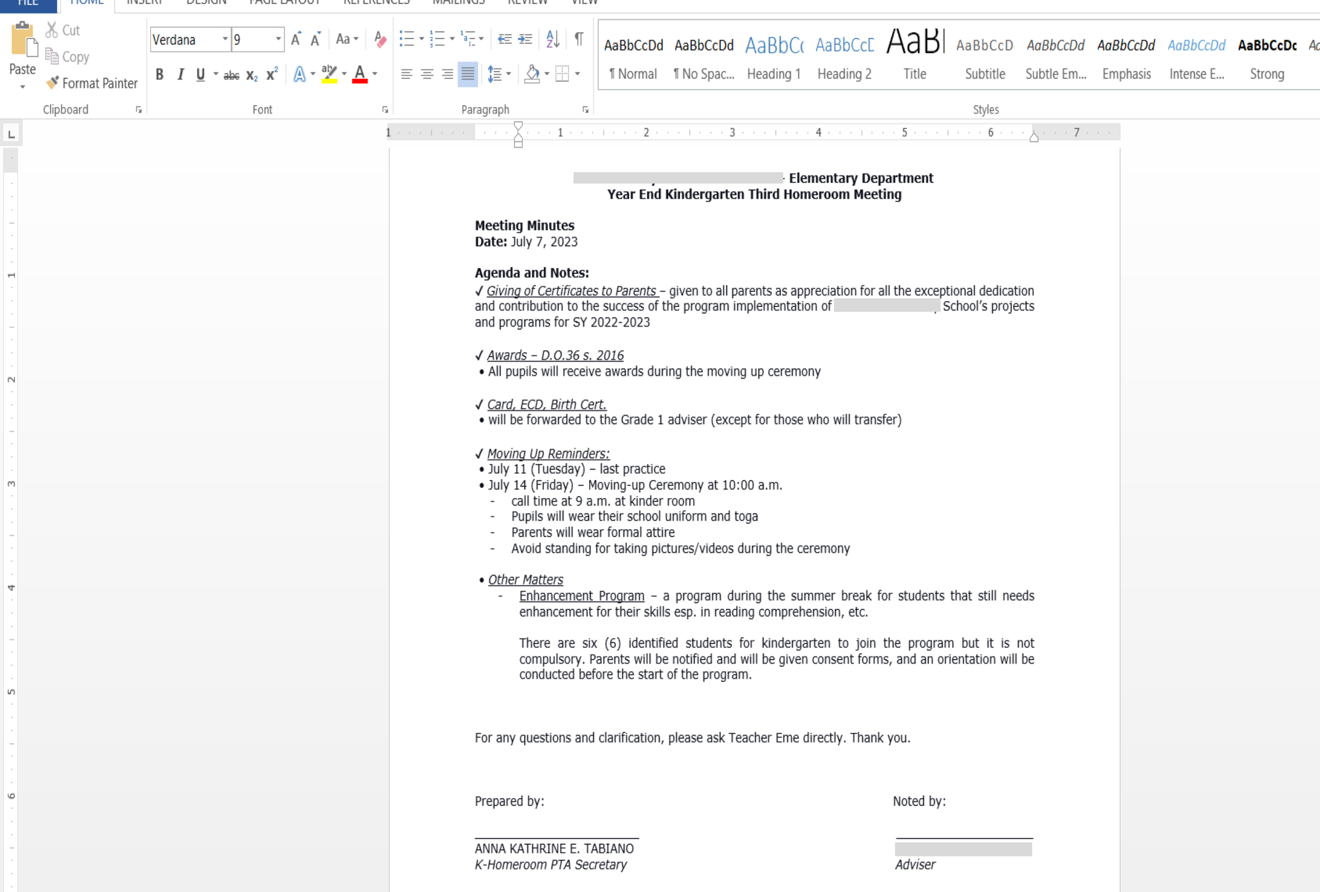Click the Paste button
Image resolution: width=1320 pixels, height=892 pixels.
pyautogui.click(x=22, y=42)
